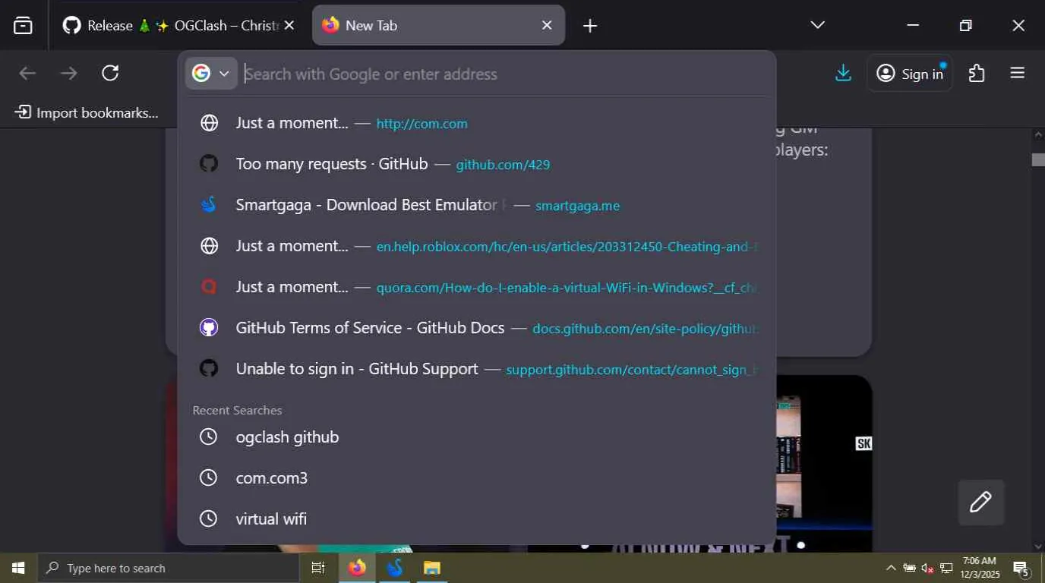Select recent search 'com.com3'

(x=476, y=477)
